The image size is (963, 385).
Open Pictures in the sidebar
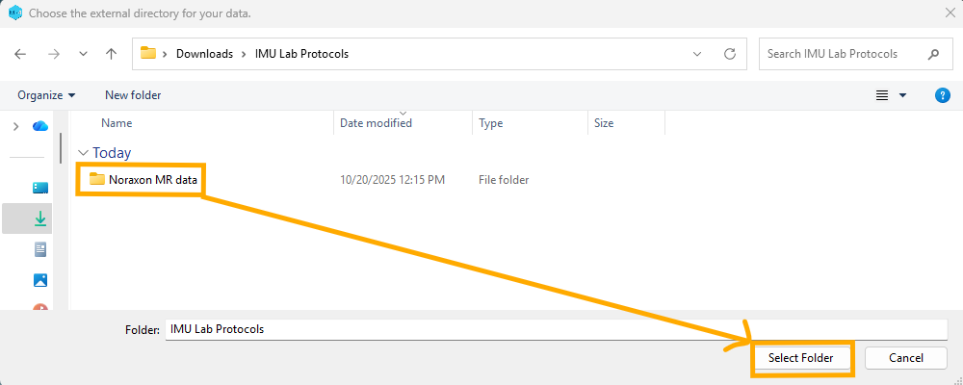(40, 280)
